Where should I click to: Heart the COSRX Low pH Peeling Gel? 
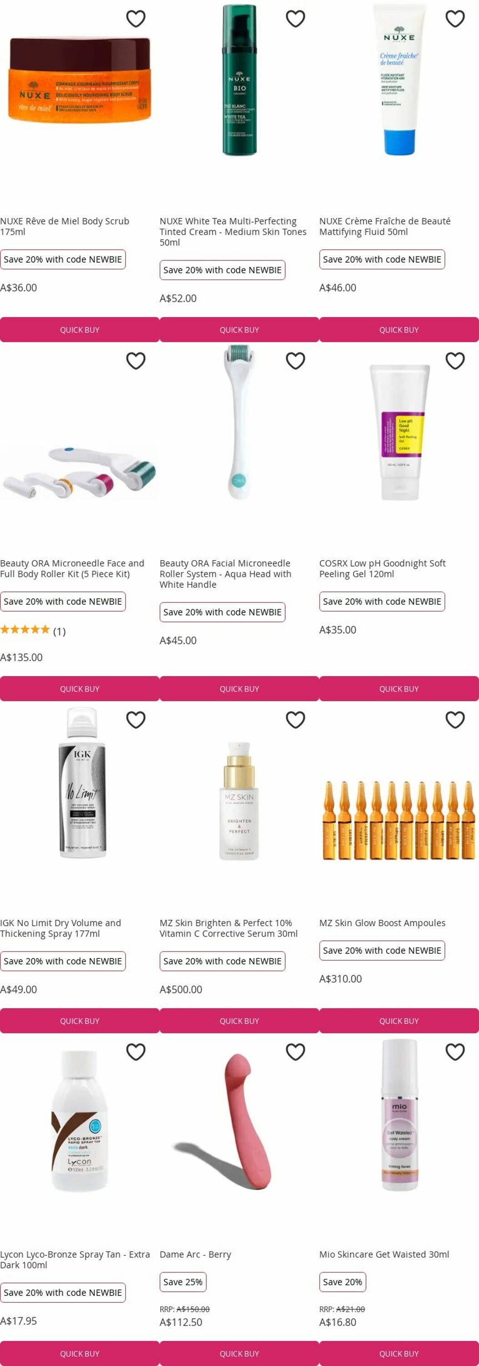[x=454, y=361]
